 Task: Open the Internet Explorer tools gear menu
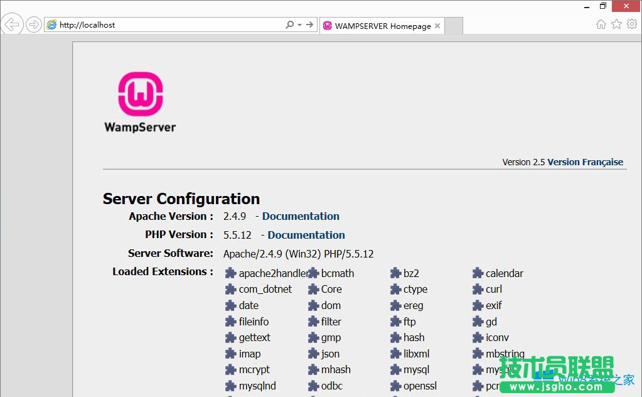click(x=631, y=24)
